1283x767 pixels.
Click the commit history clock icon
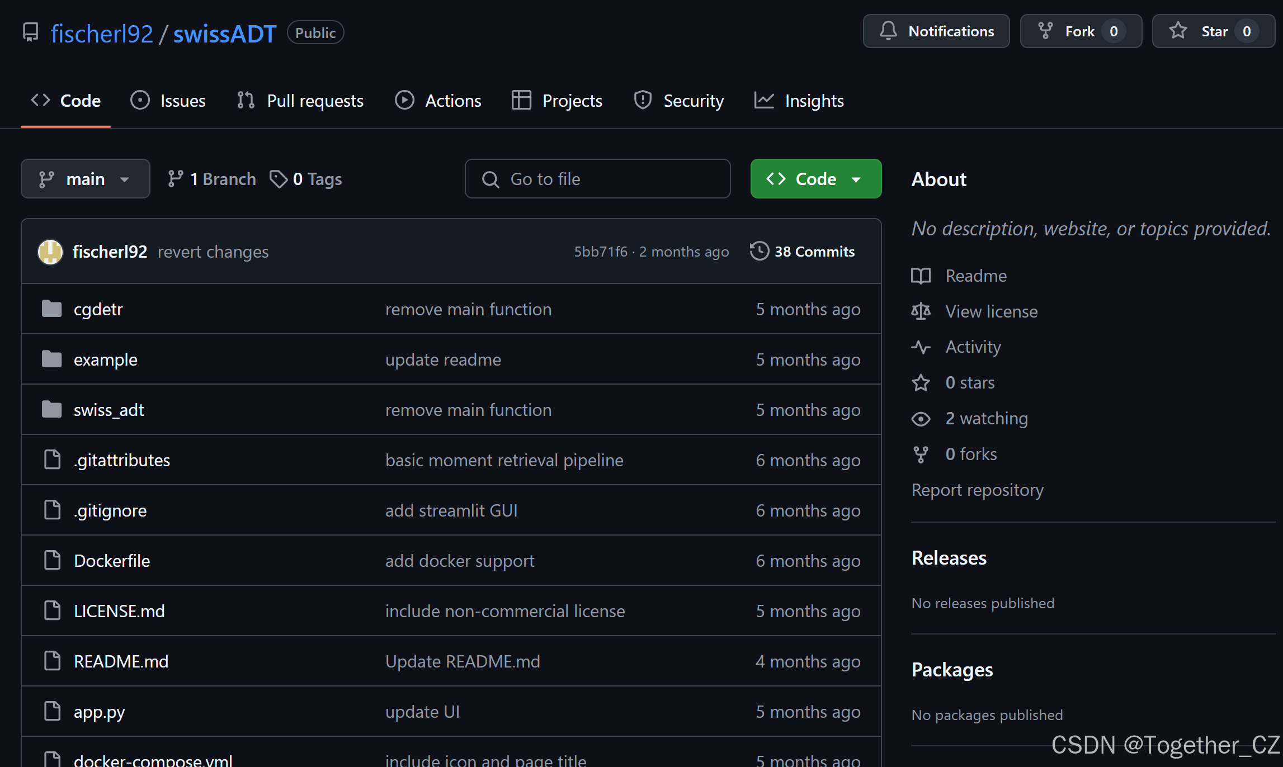[x=759, y=251]
